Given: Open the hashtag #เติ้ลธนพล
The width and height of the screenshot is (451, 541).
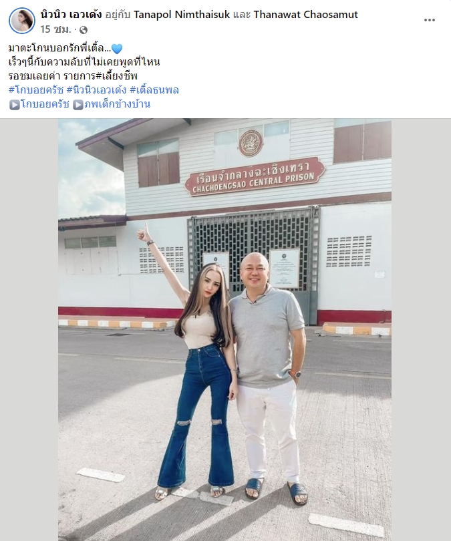Looking at the screenshot, I should click(154, 90).
